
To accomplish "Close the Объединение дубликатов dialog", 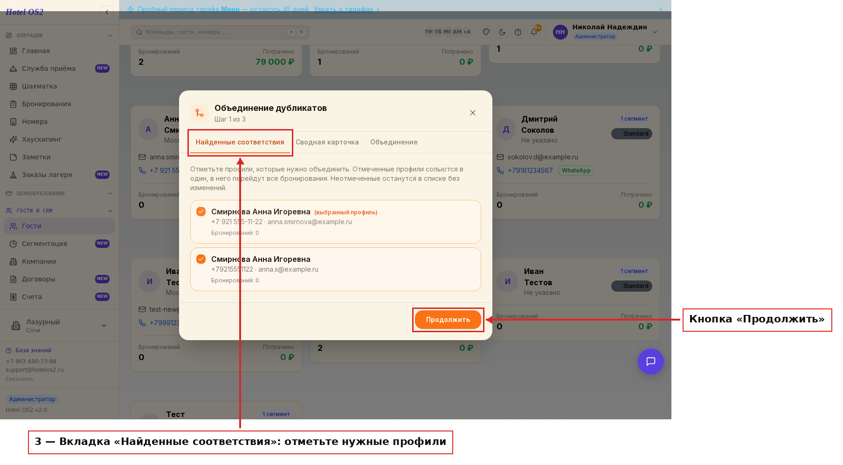I will point(473,113).
